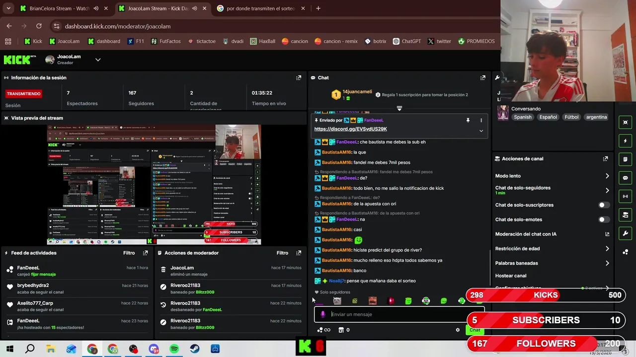Select the mustache man face emote
The image size is (636, 357).
[x=373, y=301]
